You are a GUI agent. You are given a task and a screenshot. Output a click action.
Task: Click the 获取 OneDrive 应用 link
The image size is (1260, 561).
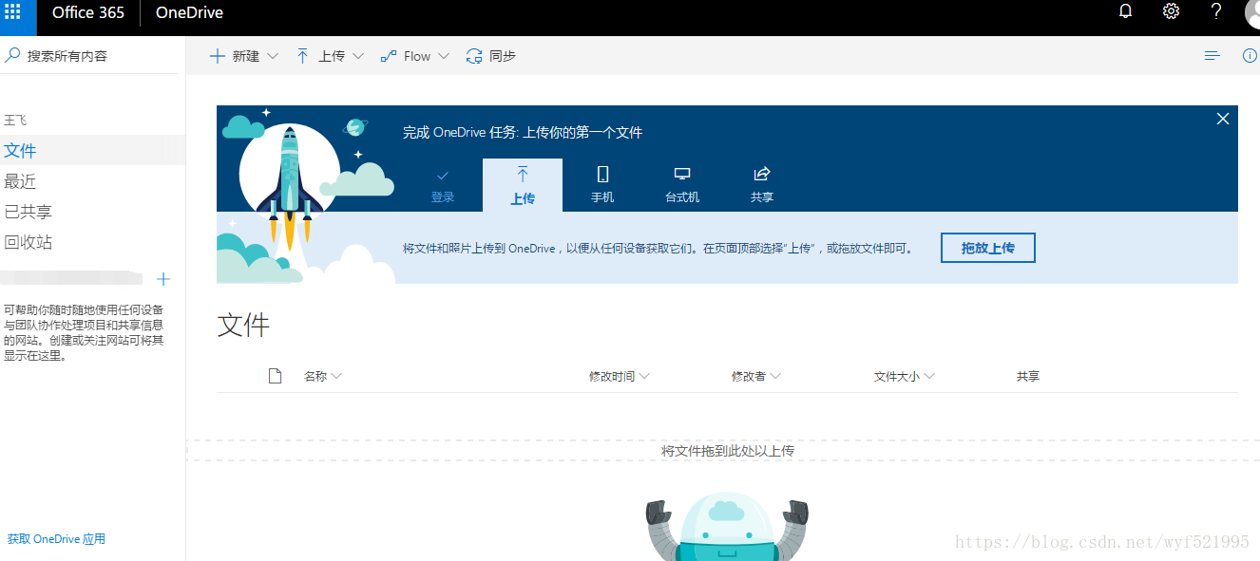[x=56, y=539]
